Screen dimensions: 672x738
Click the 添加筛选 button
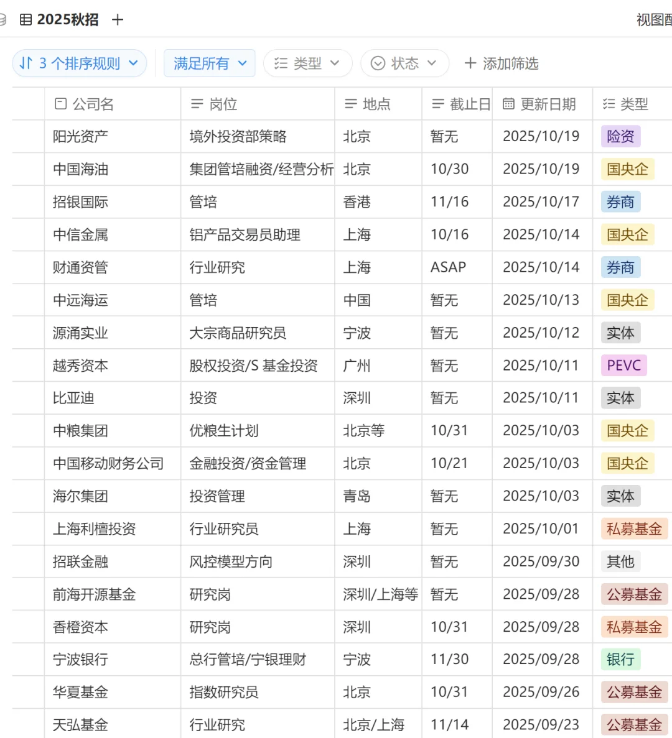(x=502, y=63)
